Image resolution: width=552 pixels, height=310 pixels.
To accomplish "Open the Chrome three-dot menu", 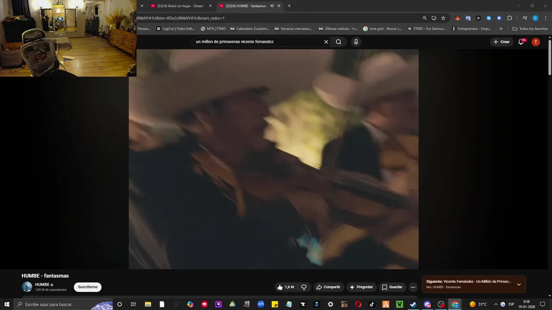I will (546, 18).
